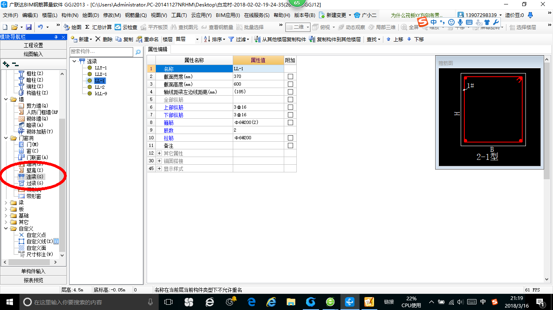Expand the 显示样式 row

pyautogui.click(x=159, y=169)
